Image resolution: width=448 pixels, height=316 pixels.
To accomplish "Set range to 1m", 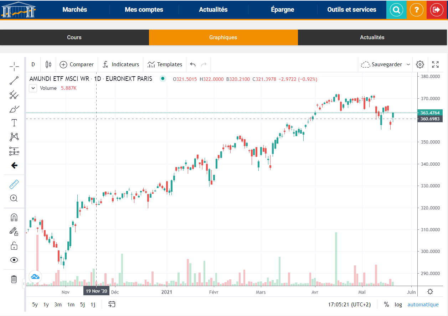I will pos(71,305).
